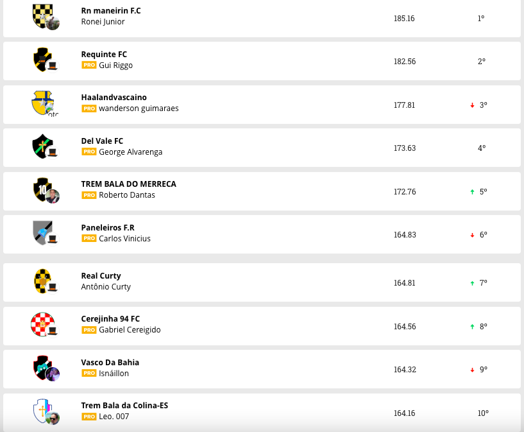The width and height of the screenshot is (524, 432).
Task: Click PRO badge beside Roberto Dantas
Action: pos(89,195)
